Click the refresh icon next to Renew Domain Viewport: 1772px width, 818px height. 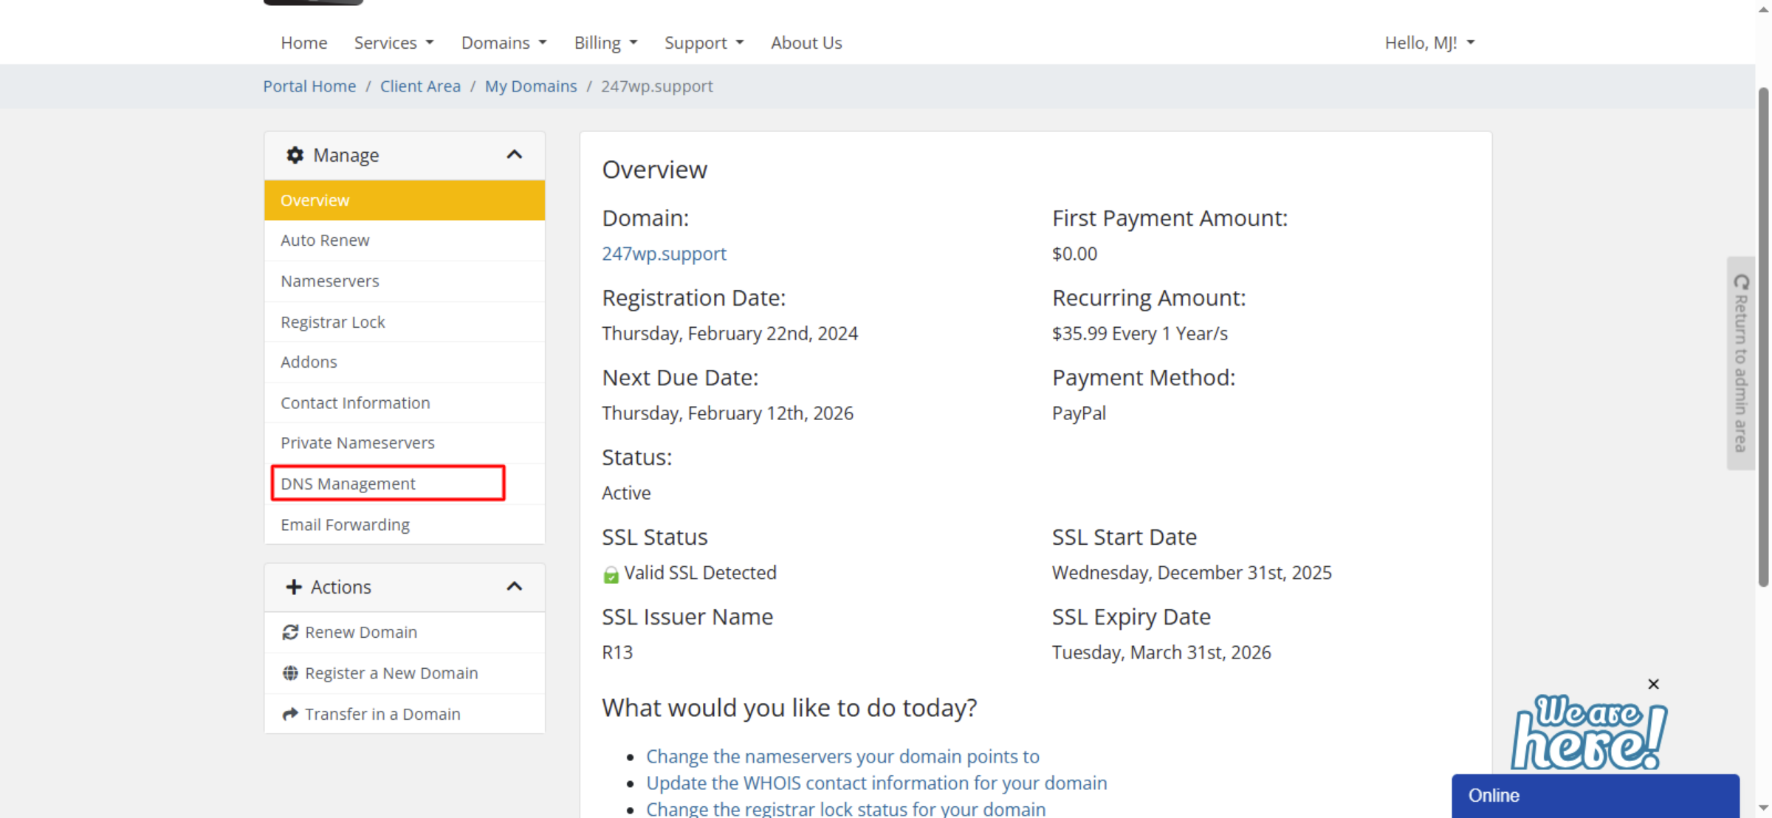click(x=290, y=632)
